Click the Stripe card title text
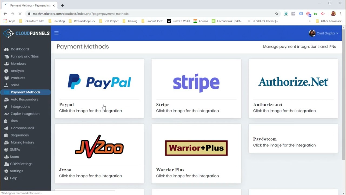 163,105
